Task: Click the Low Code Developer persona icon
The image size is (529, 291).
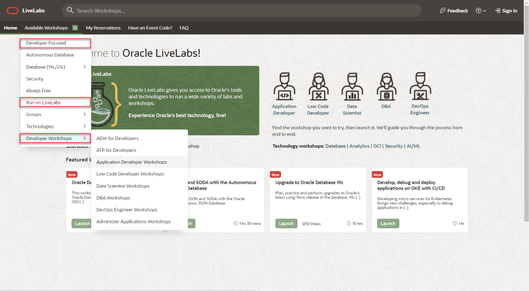Action: pos(318,86)
